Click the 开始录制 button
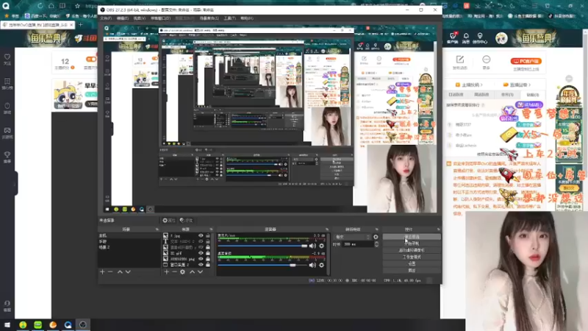588x331 pixels. click(412, 243)
